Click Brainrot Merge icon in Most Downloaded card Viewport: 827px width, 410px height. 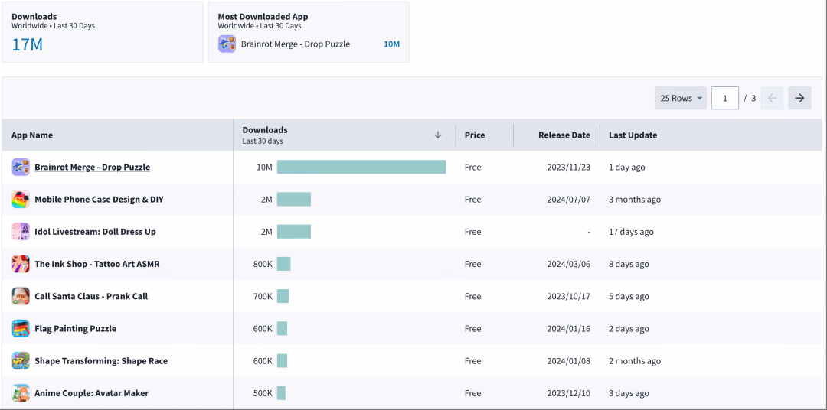point(227,44)
